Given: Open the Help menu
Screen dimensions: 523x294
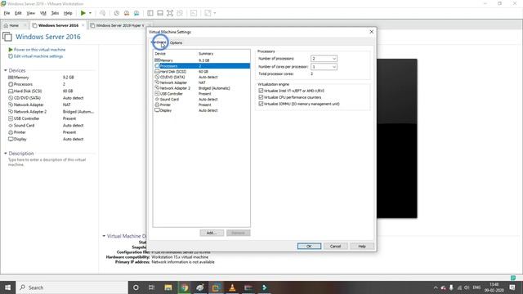Looking at the screenshot, I should pos(68,13).
